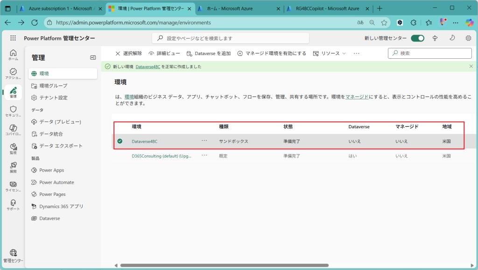Screen dimensions: 478x270
Task: Open the browser favorites list icon
Action: click(429, 22)
